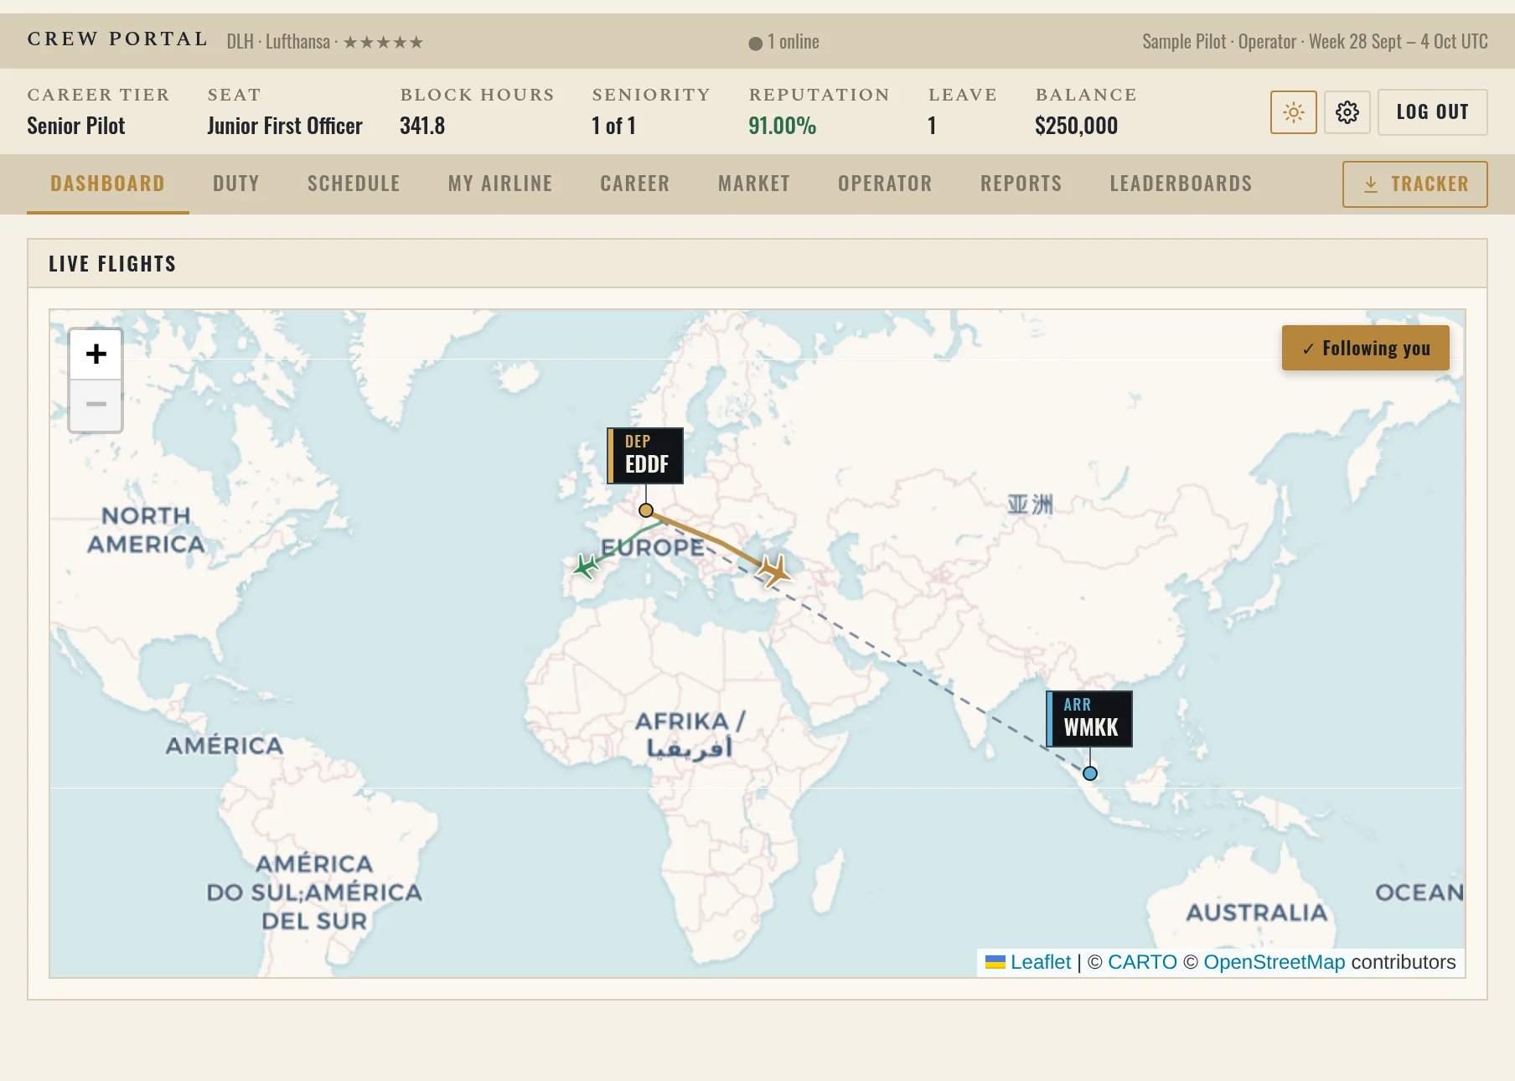
Task: Open the Dashboard tab
Action: (x=107, y=184)
